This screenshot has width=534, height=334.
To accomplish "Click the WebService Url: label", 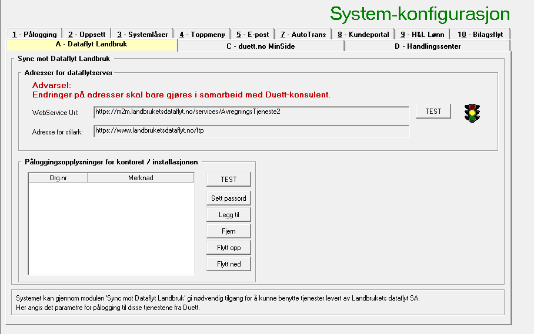I will click(55, 113).
